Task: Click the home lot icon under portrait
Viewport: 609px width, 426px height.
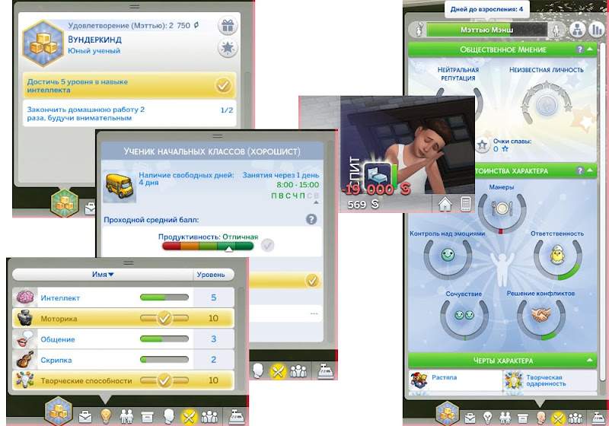Action: click(445, 204)
